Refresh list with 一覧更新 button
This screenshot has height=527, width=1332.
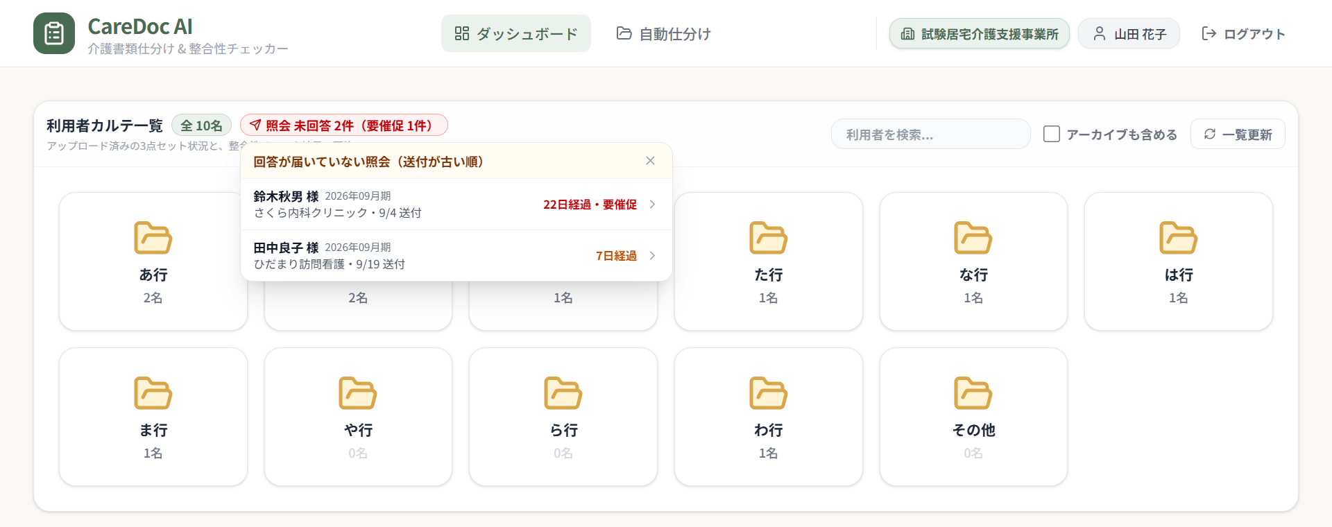[x=1238, y=134]
